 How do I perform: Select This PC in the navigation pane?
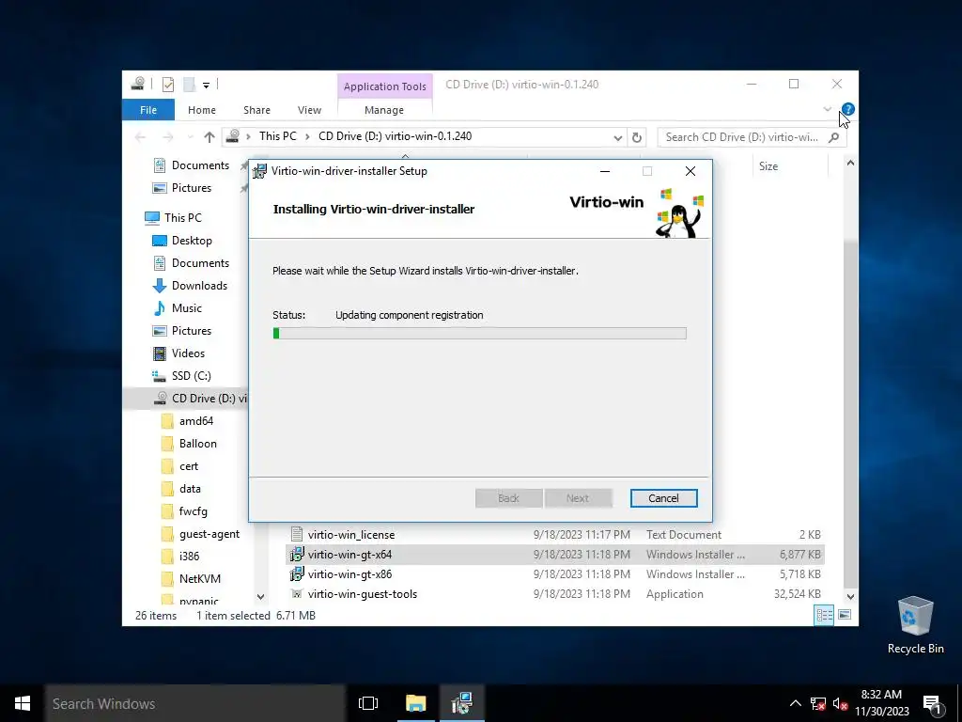(183, 217)
